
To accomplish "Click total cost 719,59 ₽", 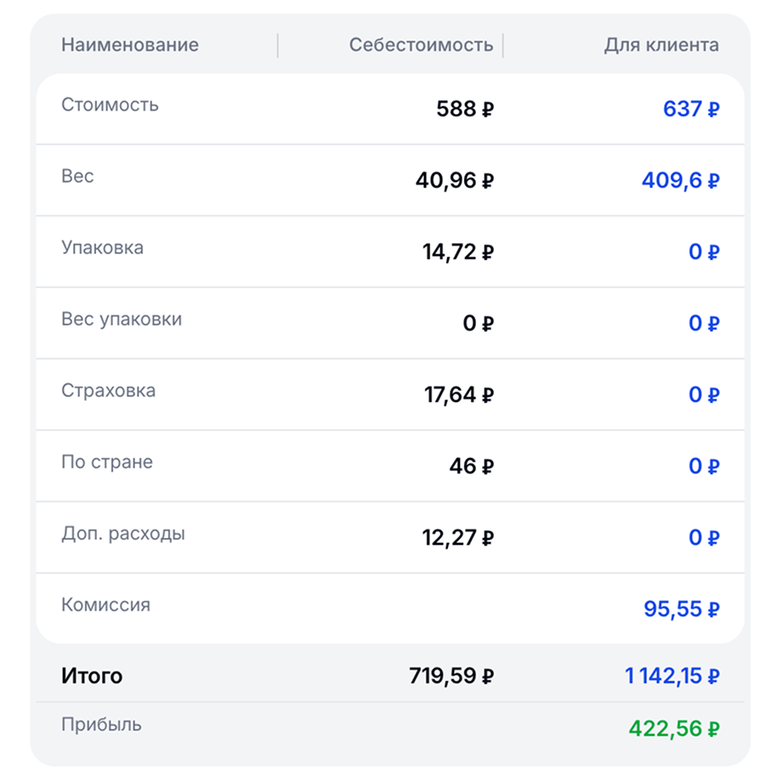I will [451, 677].
